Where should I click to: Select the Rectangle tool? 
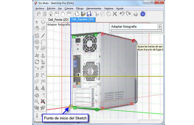(x=37, y=36)
